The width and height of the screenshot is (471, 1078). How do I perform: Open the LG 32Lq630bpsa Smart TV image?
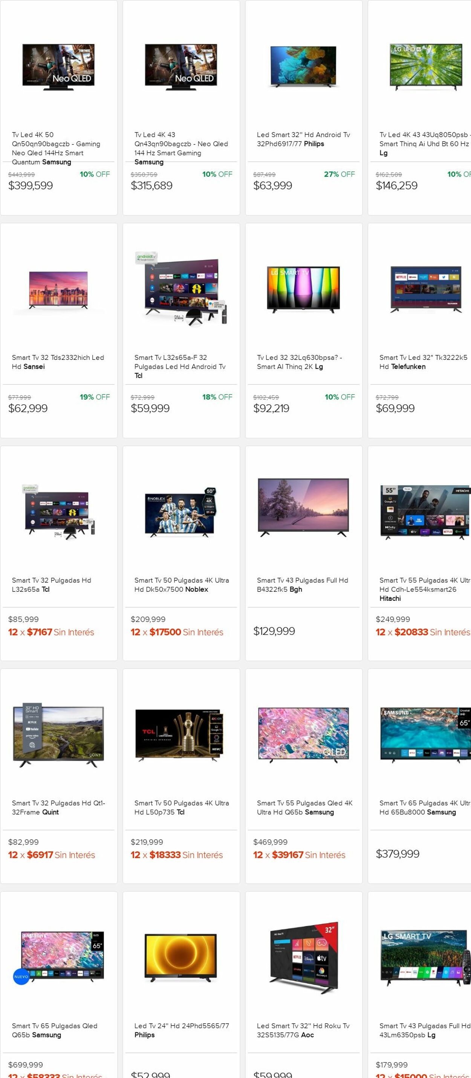click(x=303, y=290)
